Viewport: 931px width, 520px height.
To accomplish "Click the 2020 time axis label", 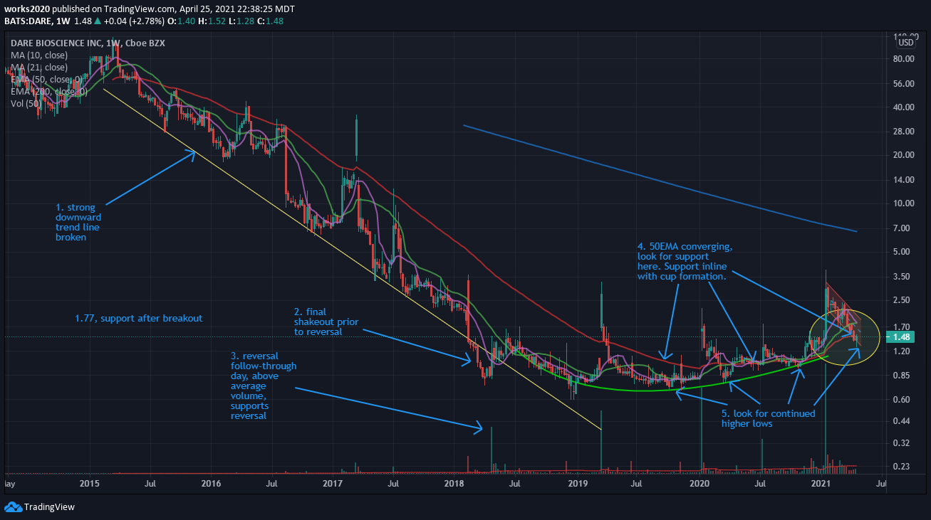I will (x=700, y=484).
